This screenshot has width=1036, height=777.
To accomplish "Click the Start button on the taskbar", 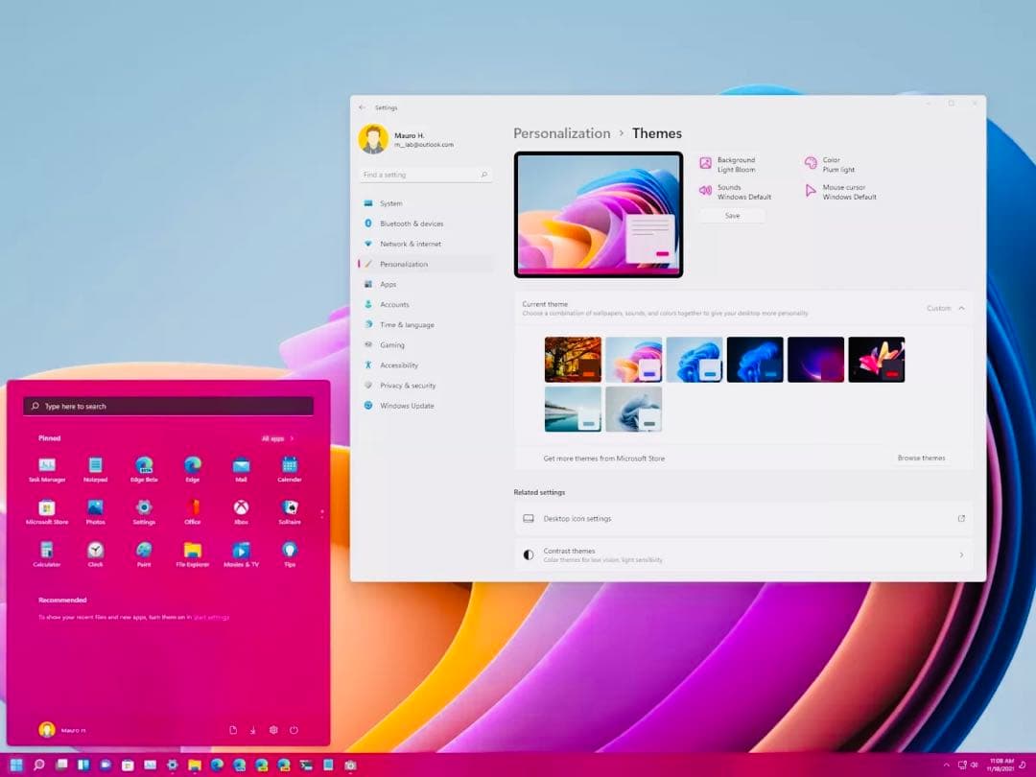I will pos(16,765).
